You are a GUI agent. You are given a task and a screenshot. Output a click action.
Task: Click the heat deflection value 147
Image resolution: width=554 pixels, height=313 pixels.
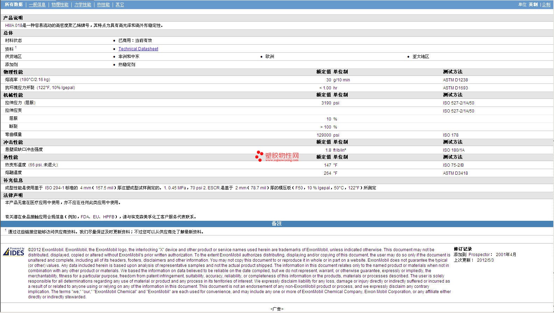pos(327,165)
